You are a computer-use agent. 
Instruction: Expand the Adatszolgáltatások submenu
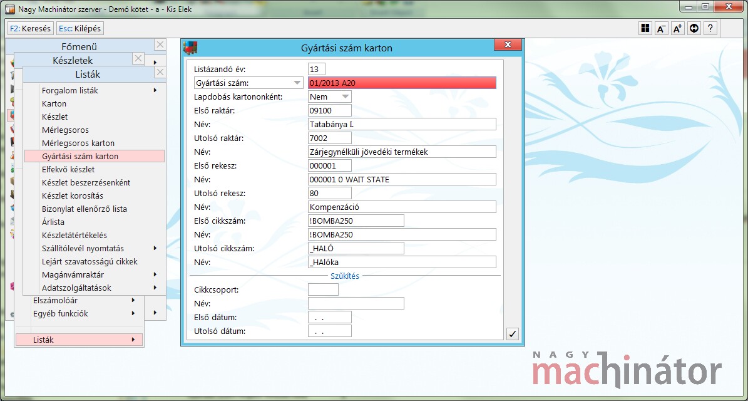click(155, 288)
